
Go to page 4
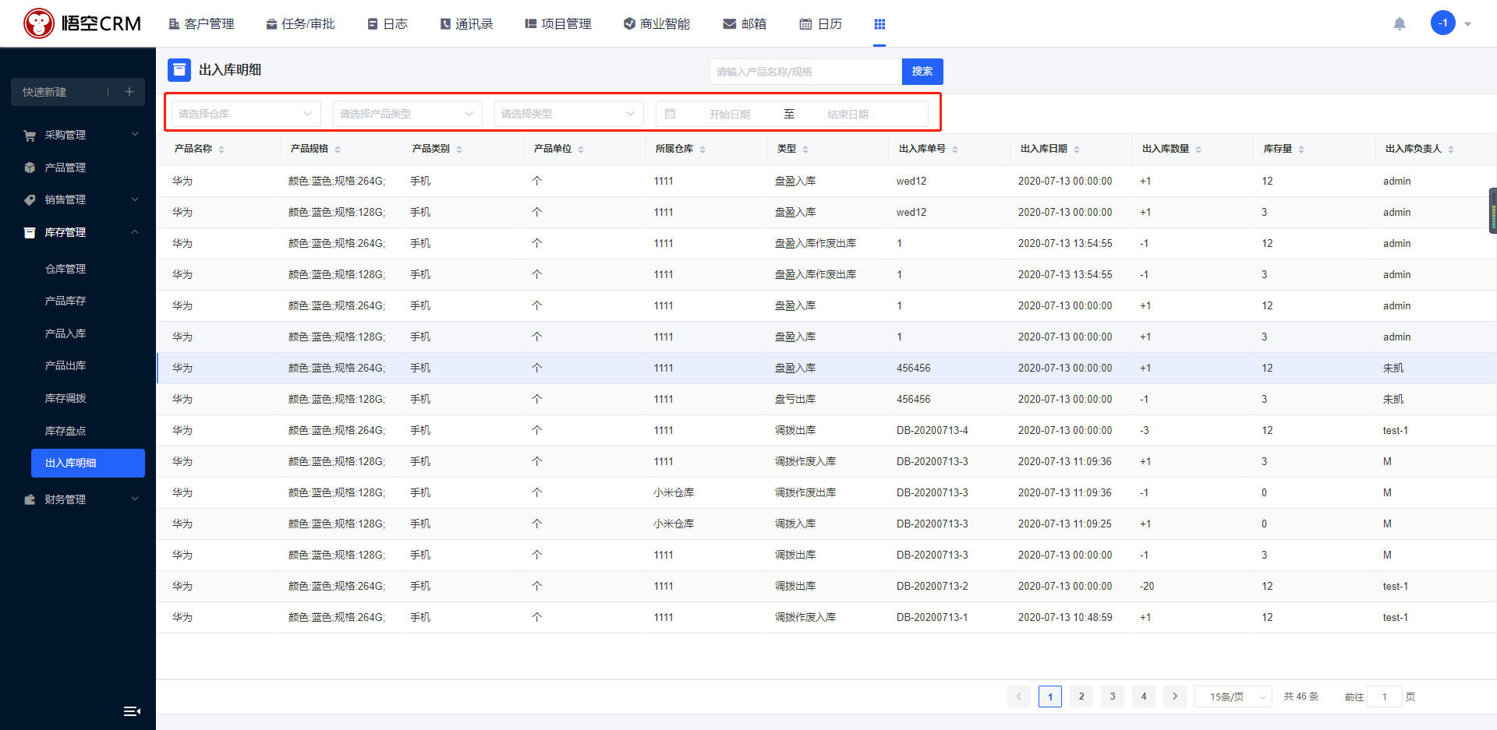1144,696
